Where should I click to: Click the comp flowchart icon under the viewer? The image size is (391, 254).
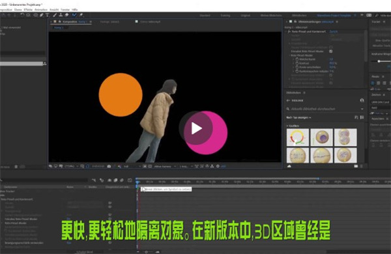coord(212,166)
